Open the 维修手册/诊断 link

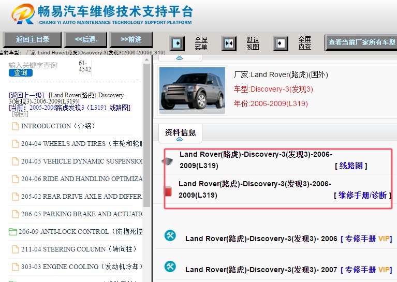pos(362,195)
